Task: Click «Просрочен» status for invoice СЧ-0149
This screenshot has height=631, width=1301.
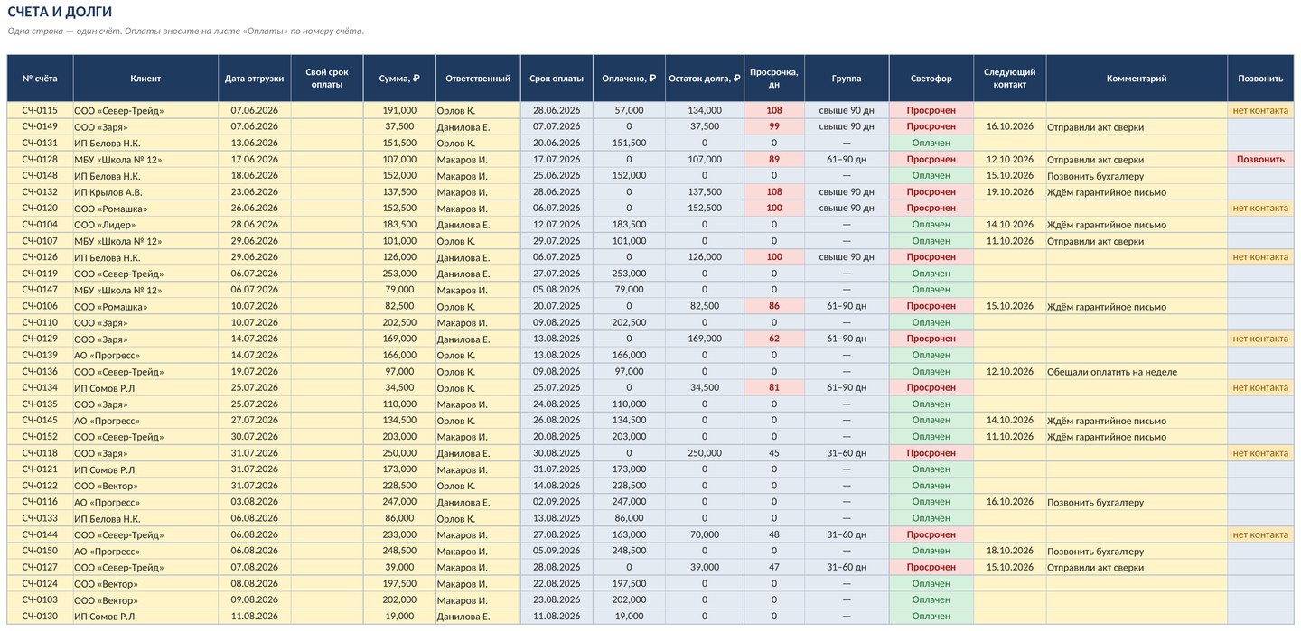Action: (x=931, y=126)
